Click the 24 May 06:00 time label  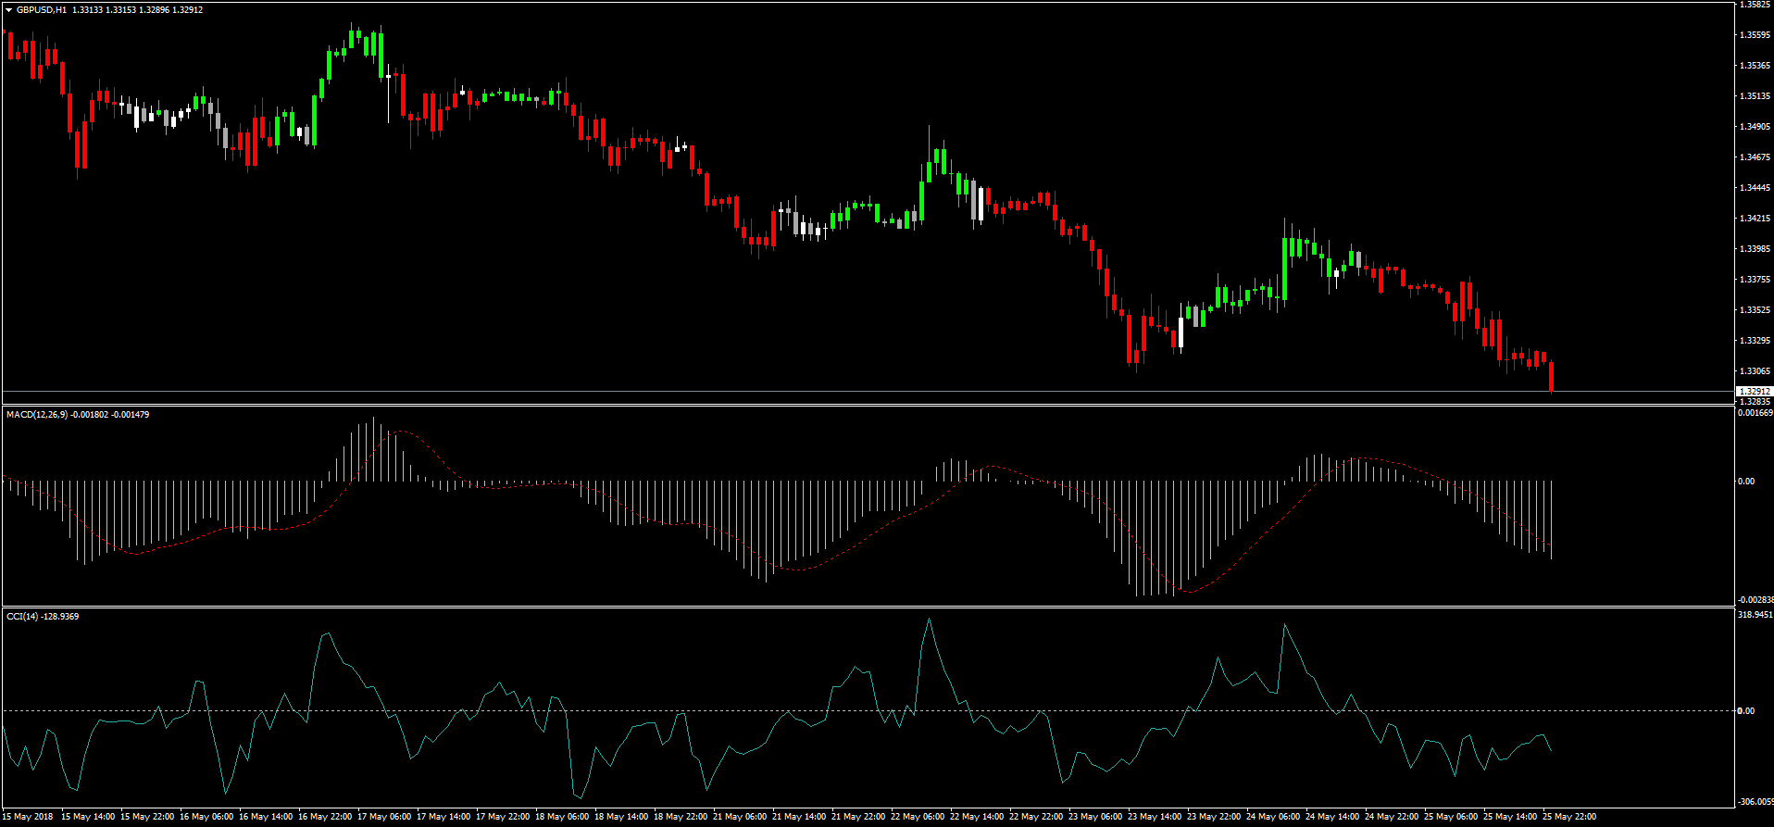pyautogui.click(x=1273, y=817)
